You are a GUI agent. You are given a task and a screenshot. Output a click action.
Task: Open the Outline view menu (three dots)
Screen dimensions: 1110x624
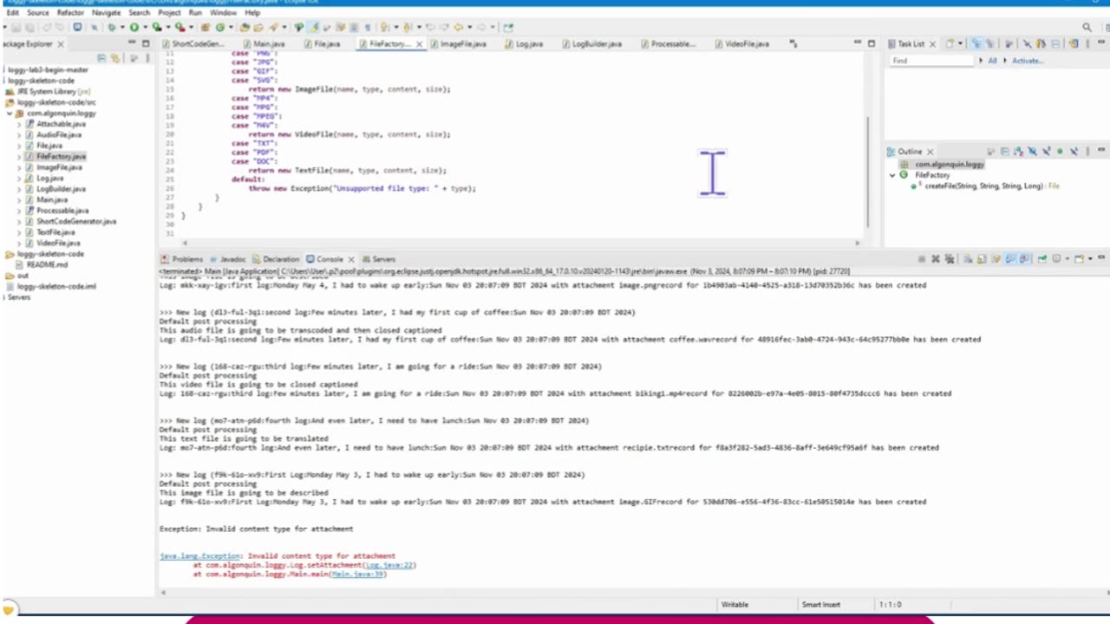tap(1087, 151)
